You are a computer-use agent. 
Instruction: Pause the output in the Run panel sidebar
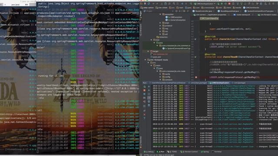(x=145, y=94)
